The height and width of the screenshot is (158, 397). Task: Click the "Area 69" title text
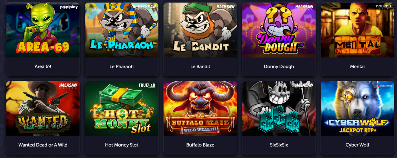[43, 66]
